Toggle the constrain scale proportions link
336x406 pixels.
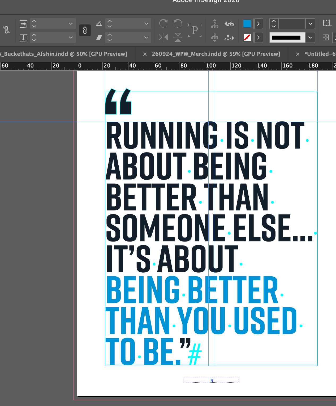coord(85,30)
